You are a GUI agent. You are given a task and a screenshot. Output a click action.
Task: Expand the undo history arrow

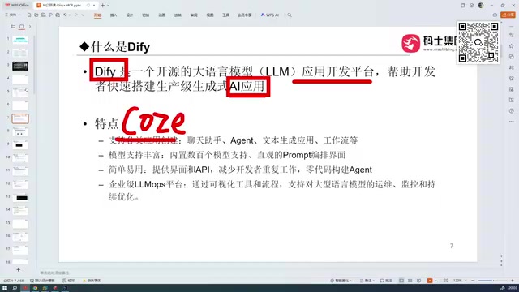click(x=70, y=15)
